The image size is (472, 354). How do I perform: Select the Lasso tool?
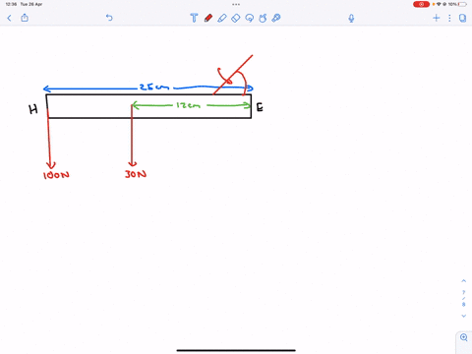coord(250,18)
